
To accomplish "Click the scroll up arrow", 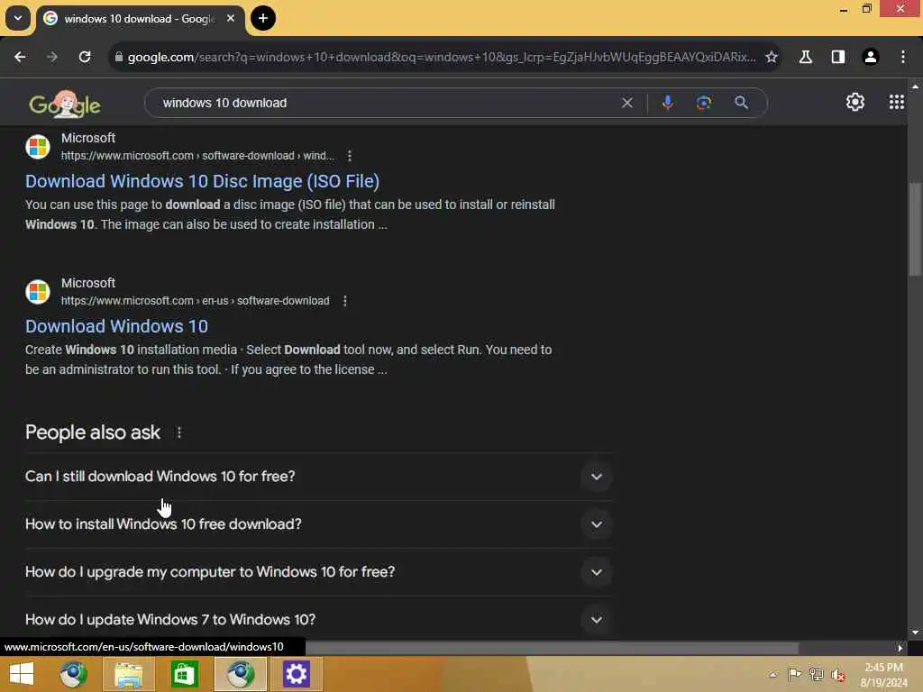I will (x=915, y=86).
